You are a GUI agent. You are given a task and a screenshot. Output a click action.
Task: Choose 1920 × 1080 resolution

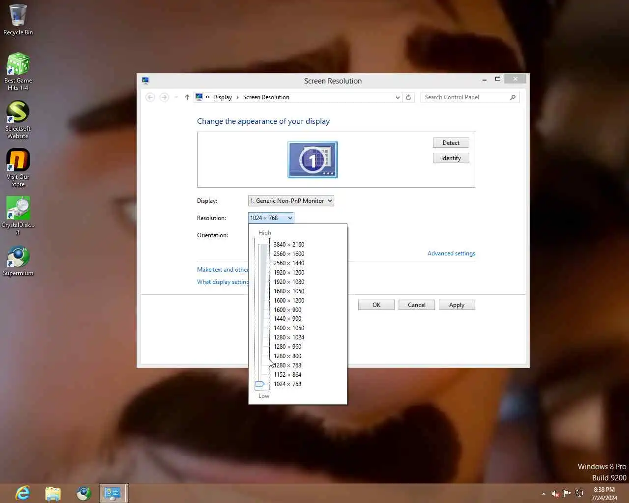pos(289,282)
